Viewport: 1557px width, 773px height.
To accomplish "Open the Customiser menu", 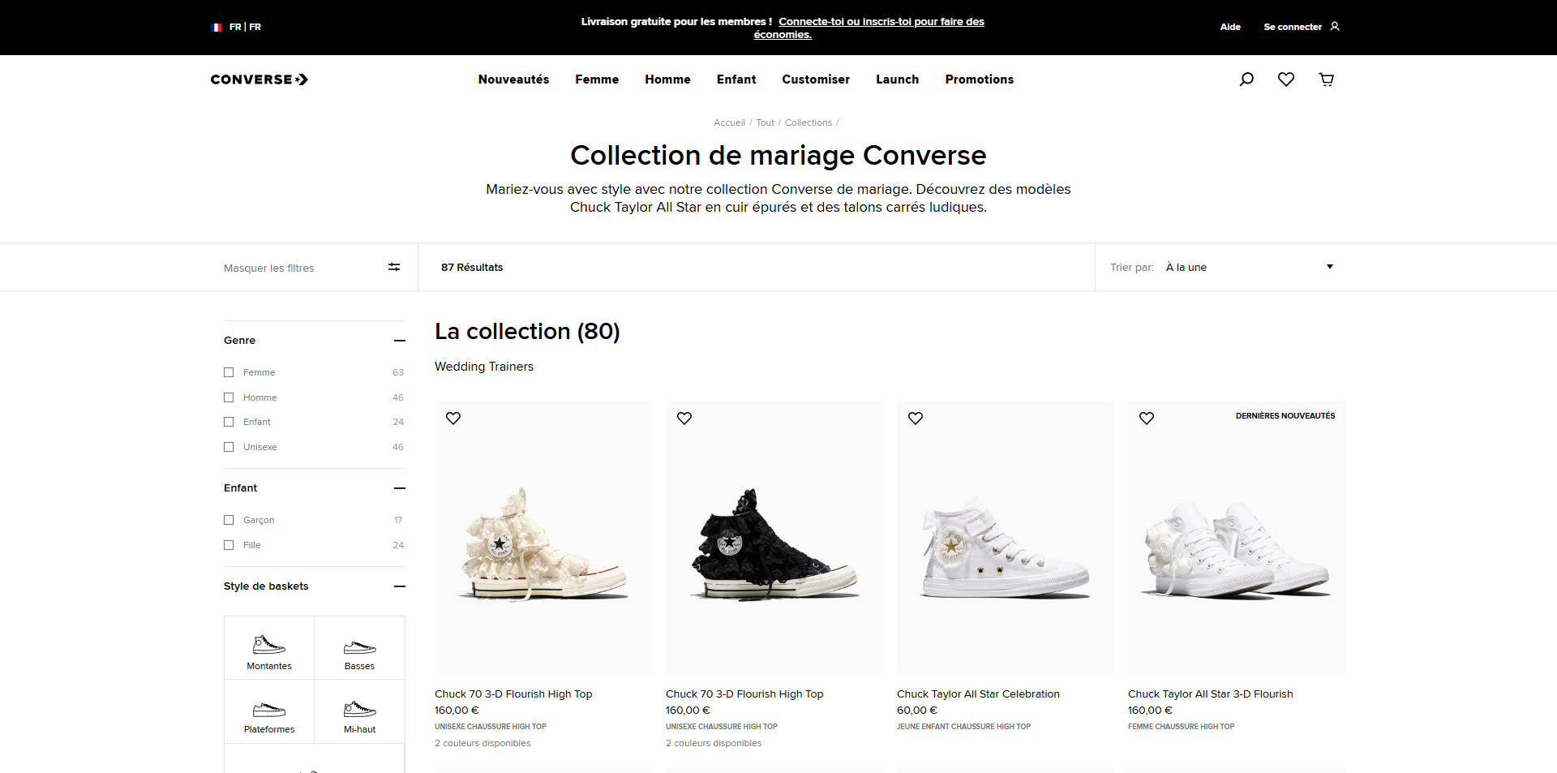I will (x=816, y=79).
